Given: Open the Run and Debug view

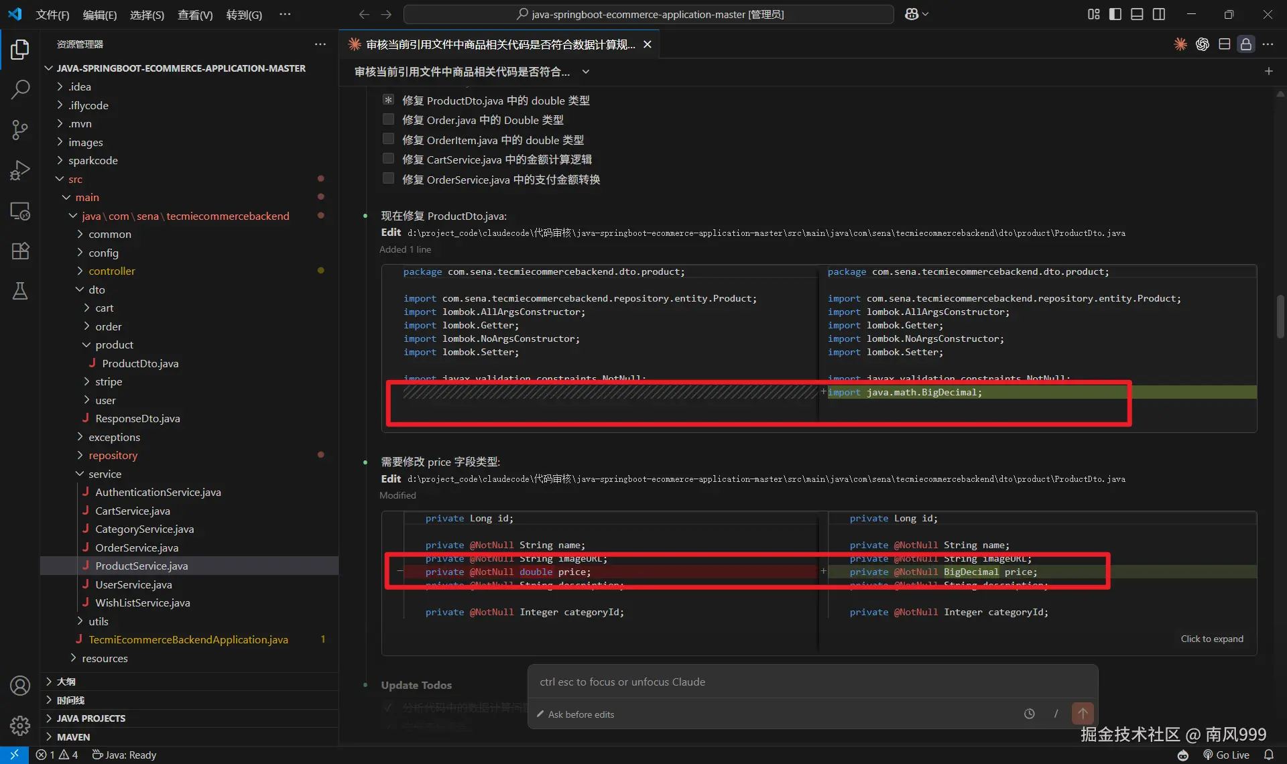Looking at the screenshot, I should (20, 170).
